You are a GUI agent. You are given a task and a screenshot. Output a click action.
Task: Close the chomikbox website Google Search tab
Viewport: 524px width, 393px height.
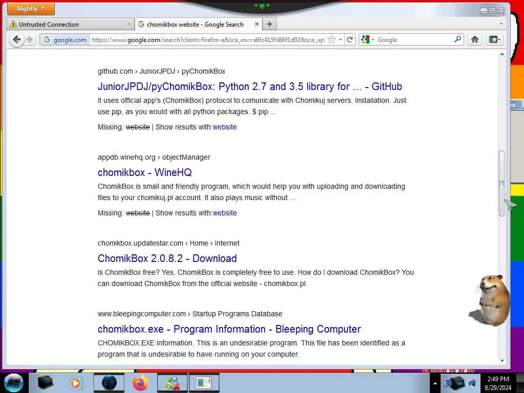pyautogui.click(x=257, y=24)
